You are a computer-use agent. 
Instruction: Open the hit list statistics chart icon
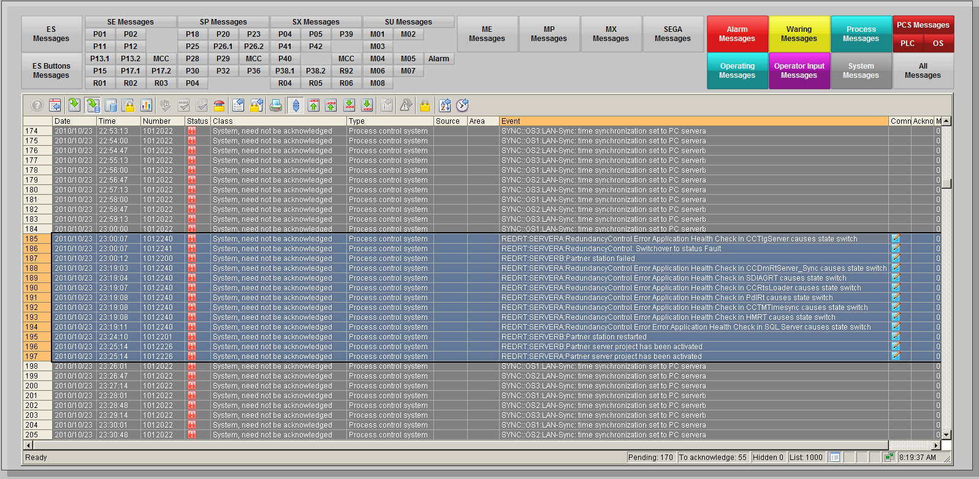pos(147,105)
